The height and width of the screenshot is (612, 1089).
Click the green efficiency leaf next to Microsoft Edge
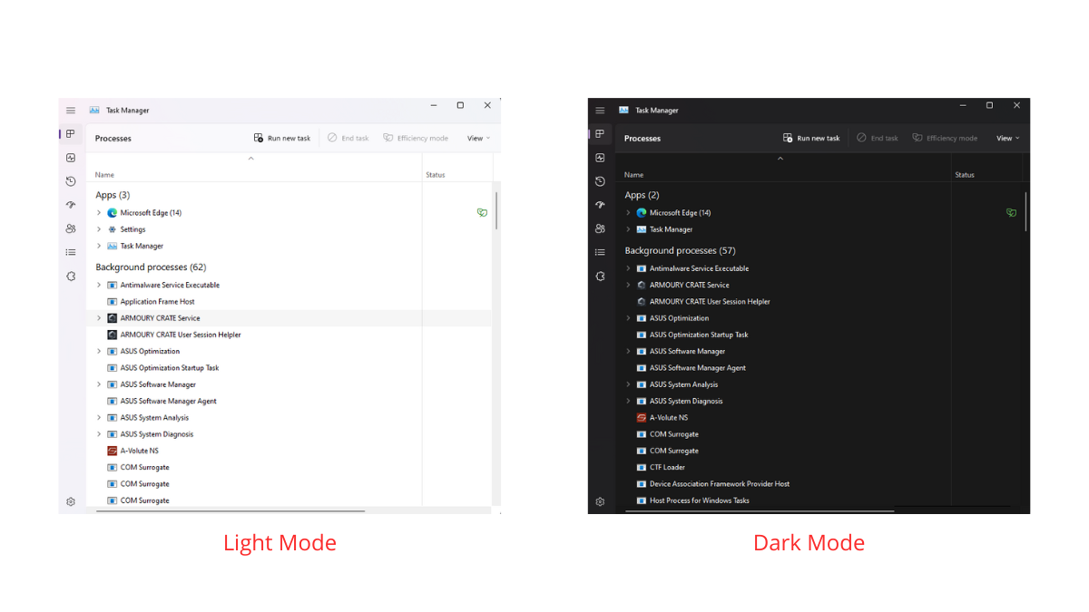coord(482,212)
